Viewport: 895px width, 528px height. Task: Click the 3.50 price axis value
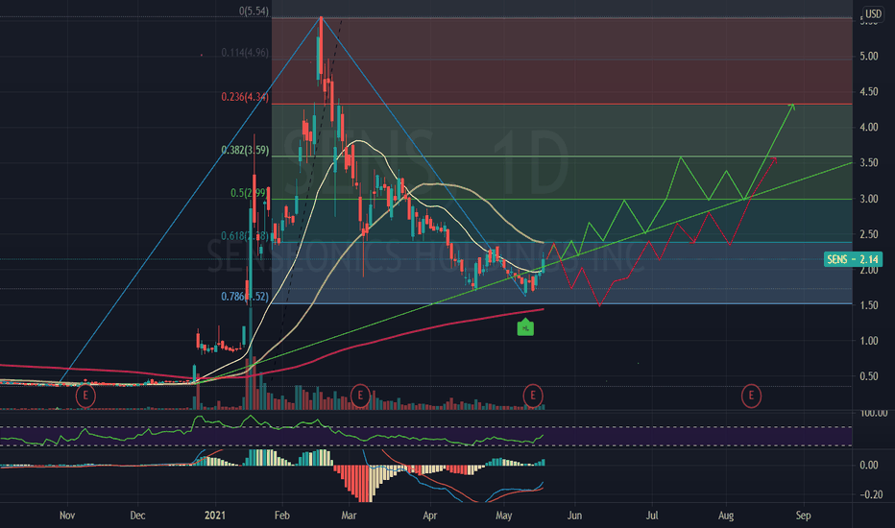pos(869,163)
